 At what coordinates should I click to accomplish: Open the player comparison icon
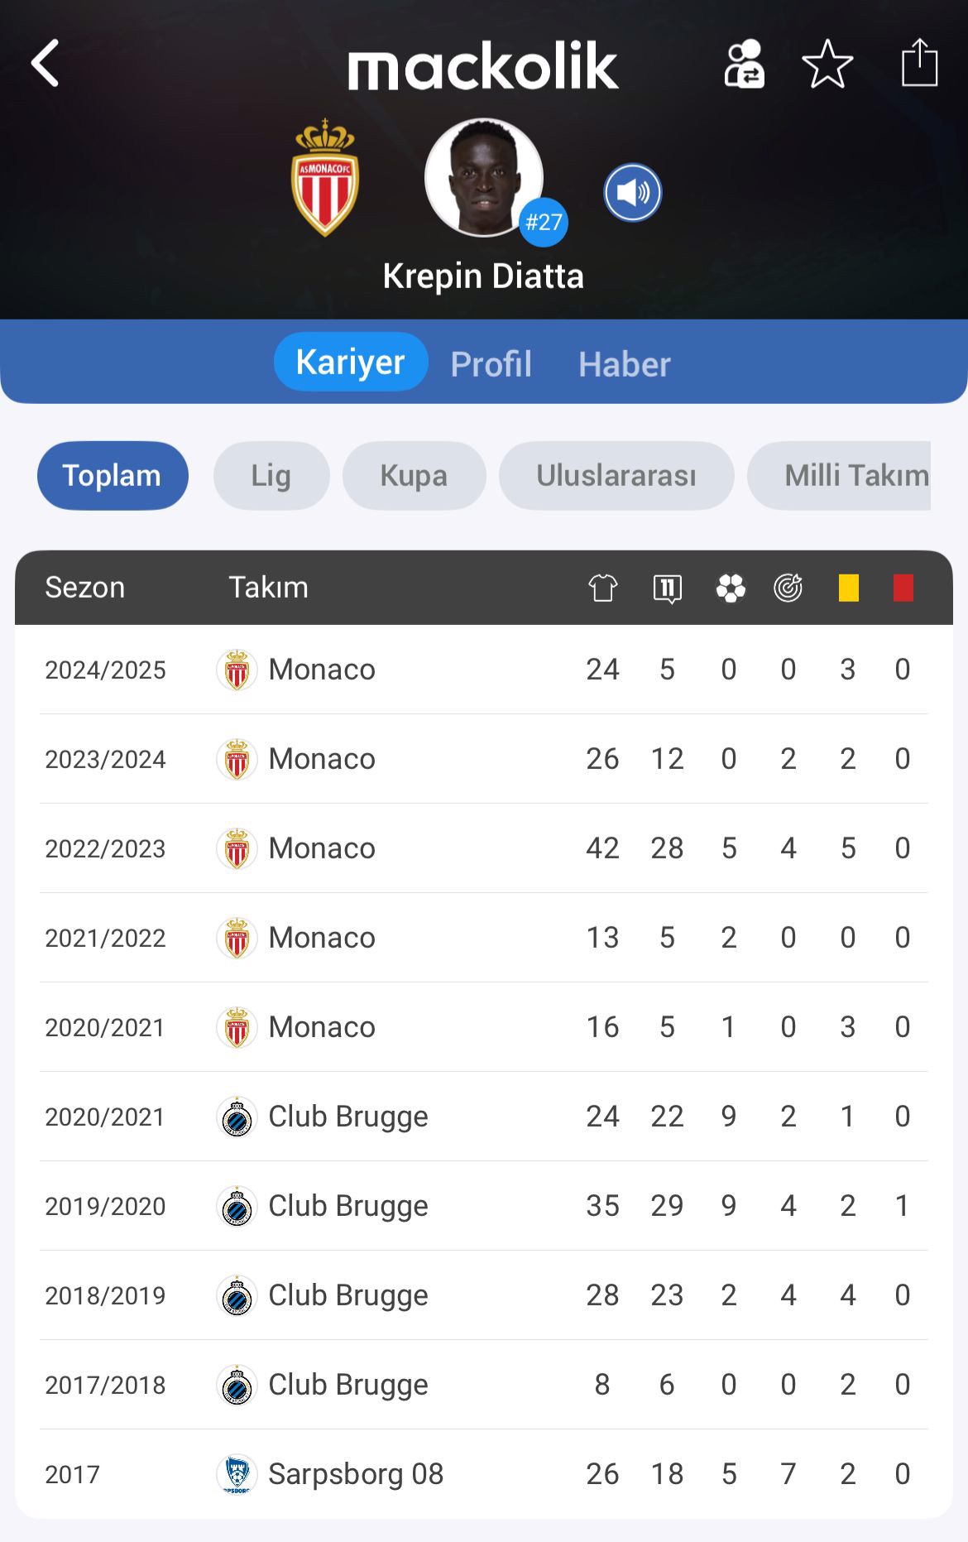744,63
